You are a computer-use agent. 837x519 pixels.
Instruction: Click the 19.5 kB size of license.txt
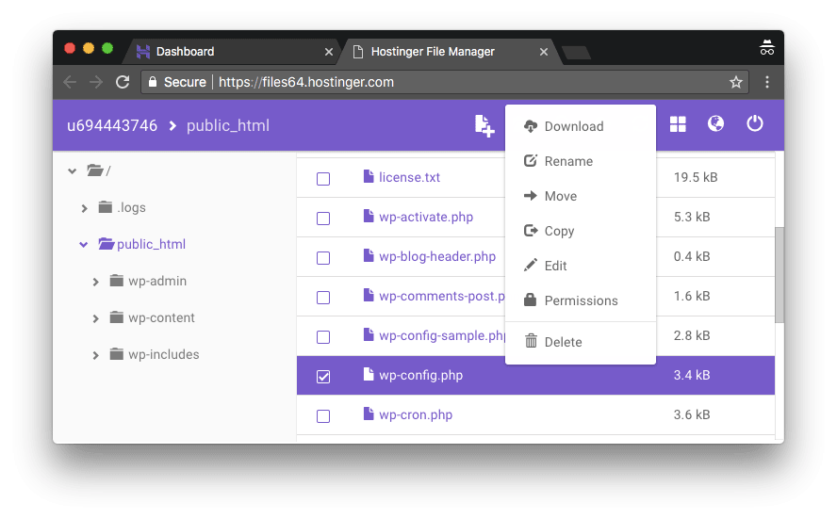pyautogui.click(x=696, y=177)
